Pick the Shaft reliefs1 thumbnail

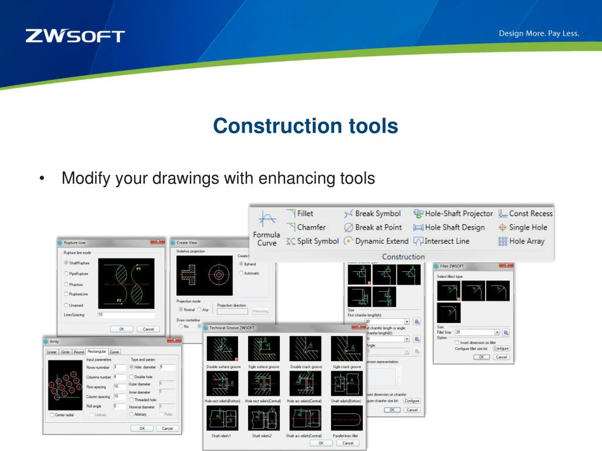point(222,418)
